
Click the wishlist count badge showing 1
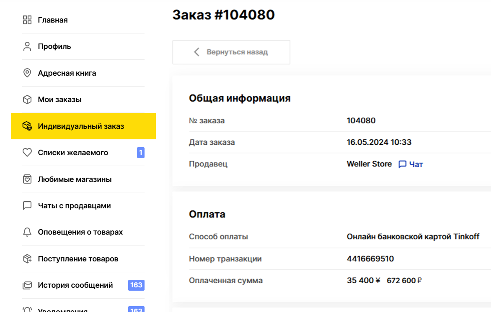pyautogui.click(x=140, y=152)
